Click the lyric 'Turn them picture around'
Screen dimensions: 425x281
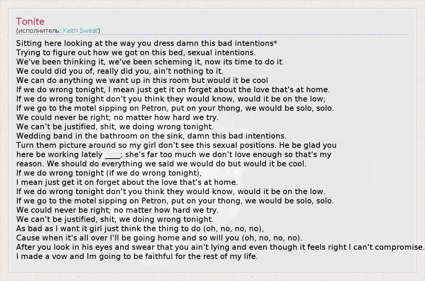tap(176, 145)
